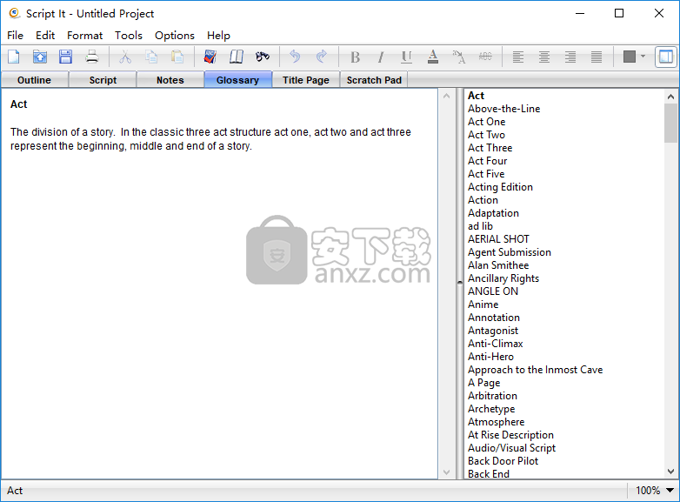
Task: Choose 'ANGLE ON' glossary term
Action: (493, 291)
